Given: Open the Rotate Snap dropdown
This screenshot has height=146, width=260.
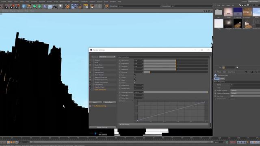Looking at the screenshot, I should pyautogui.click(x=192, y=6).
